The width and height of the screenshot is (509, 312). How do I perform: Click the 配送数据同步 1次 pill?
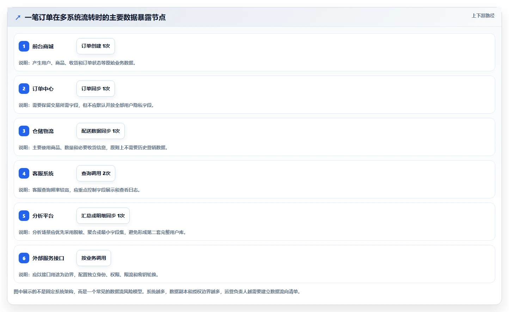point(100,131)
